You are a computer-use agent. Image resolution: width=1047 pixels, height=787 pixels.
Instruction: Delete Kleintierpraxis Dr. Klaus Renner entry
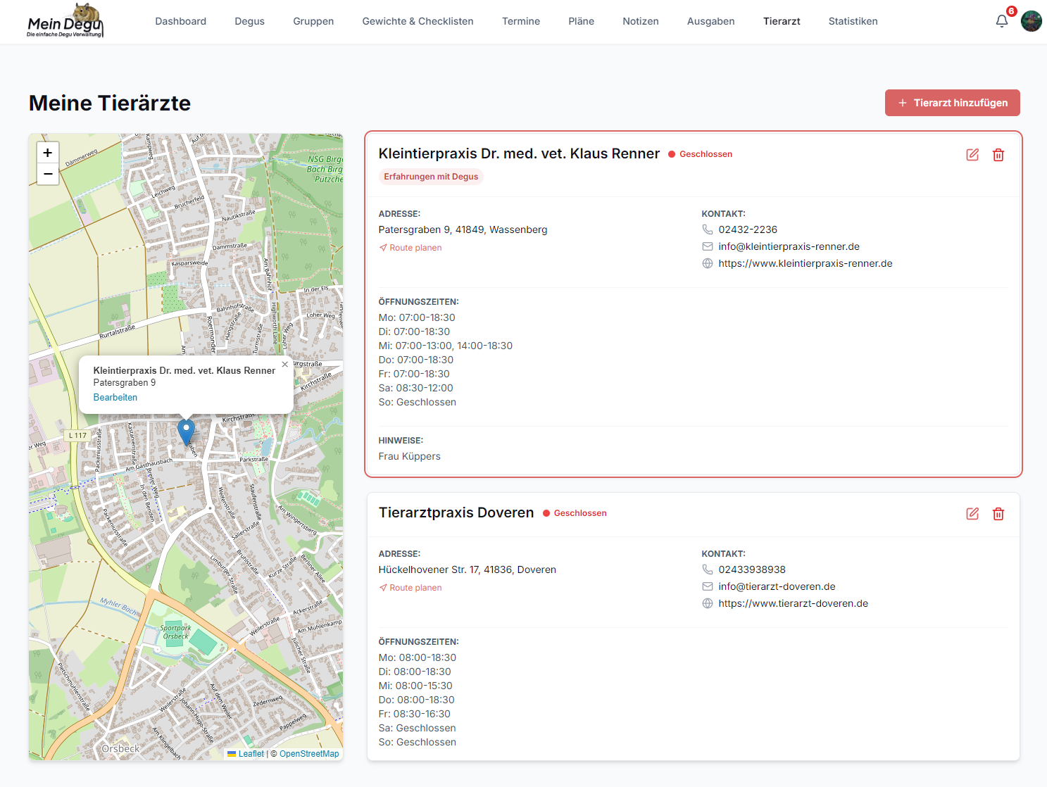click(998, 155)
